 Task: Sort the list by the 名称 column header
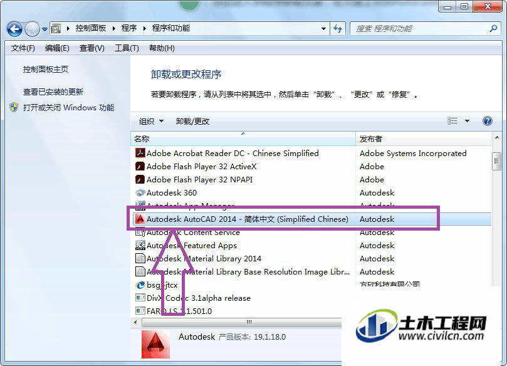coord(243,139)
